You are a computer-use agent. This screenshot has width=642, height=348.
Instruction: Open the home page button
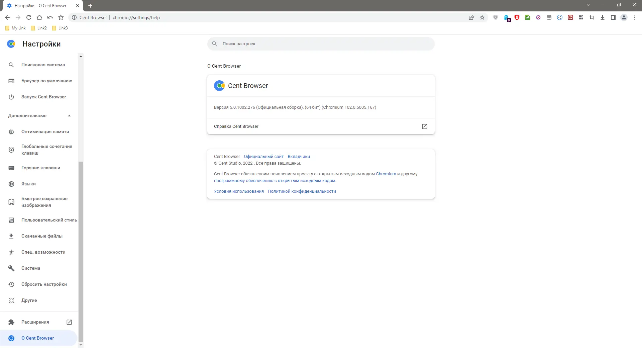pos(39,17)
